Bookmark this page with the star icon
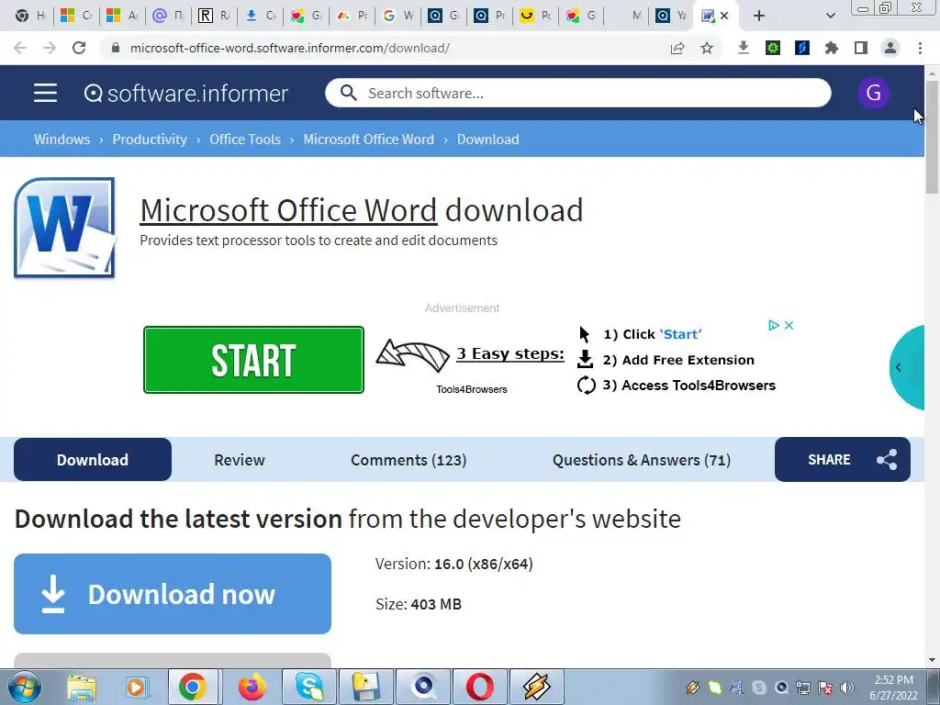The width and height of the screenshot is (940, 705). 707,48
